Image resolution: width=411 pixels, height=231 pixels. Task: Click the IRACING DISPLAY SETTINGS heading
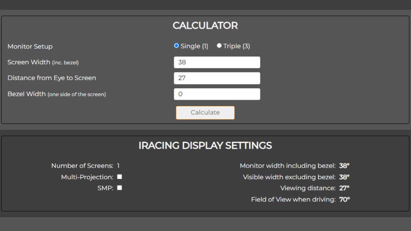205,146
